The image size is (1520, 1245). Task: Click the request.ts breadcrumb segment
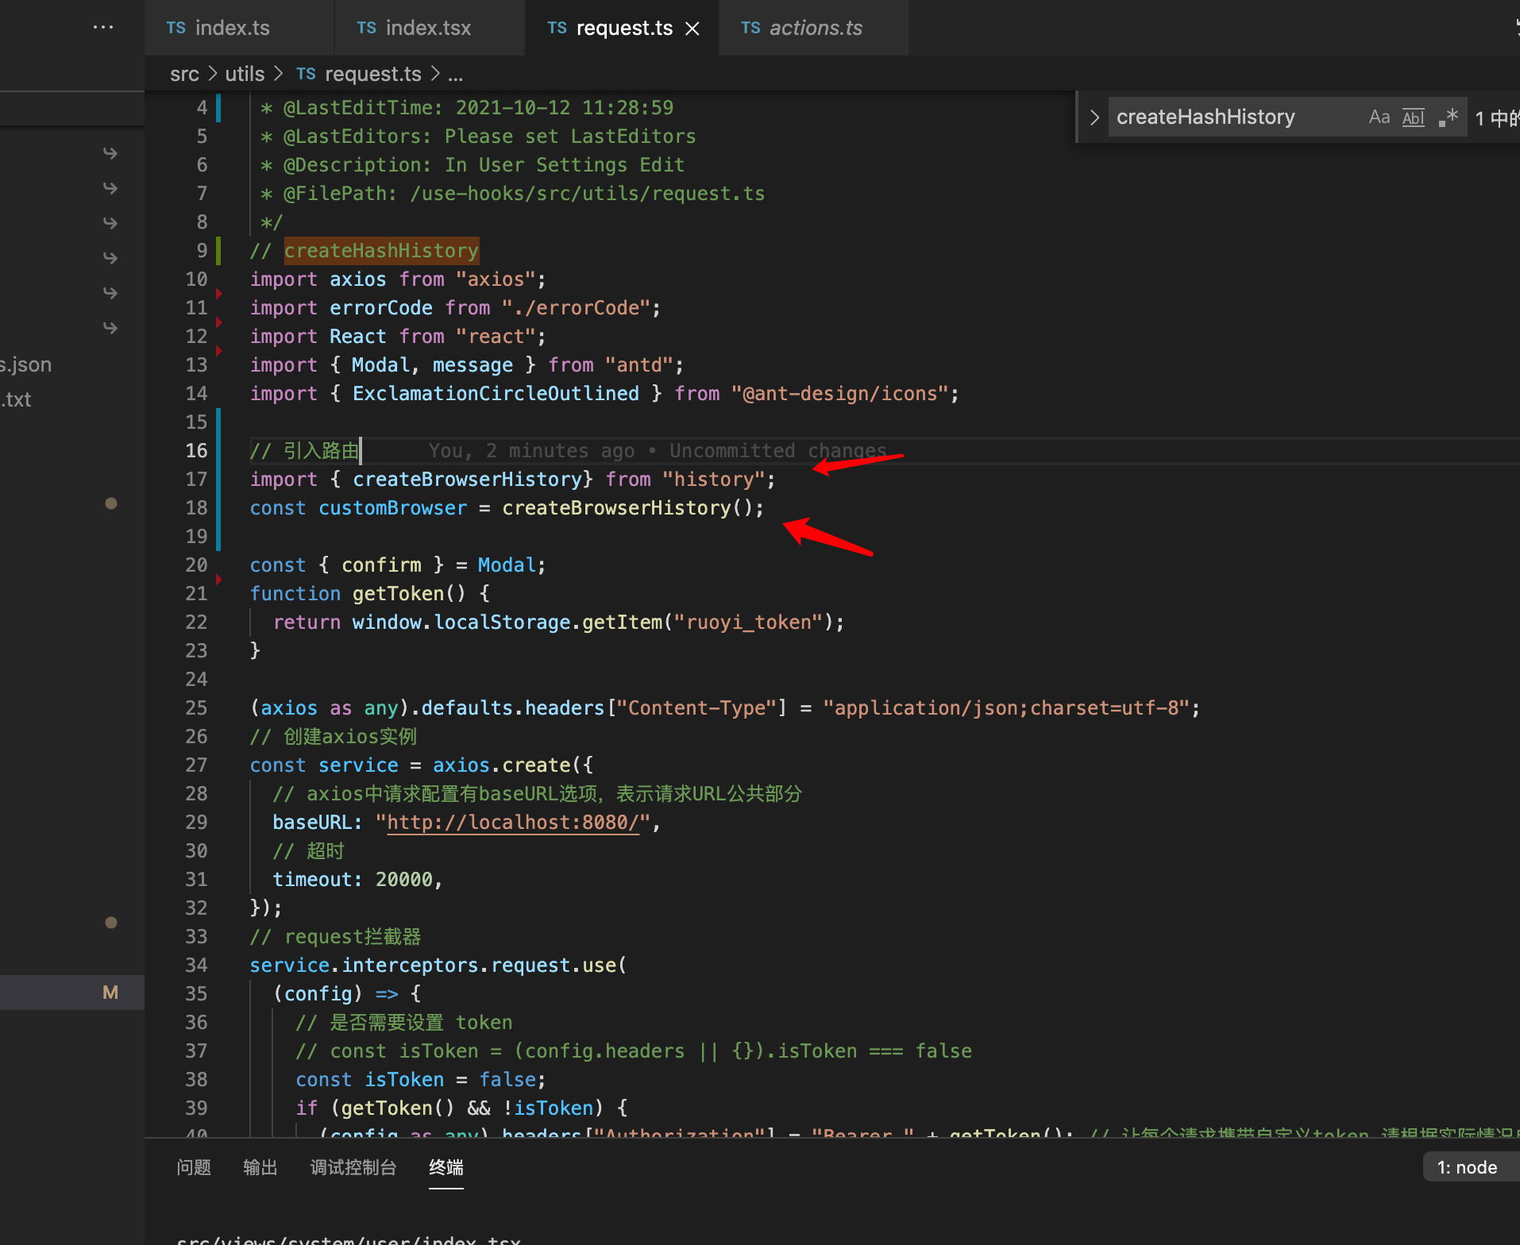coord(373,74)
